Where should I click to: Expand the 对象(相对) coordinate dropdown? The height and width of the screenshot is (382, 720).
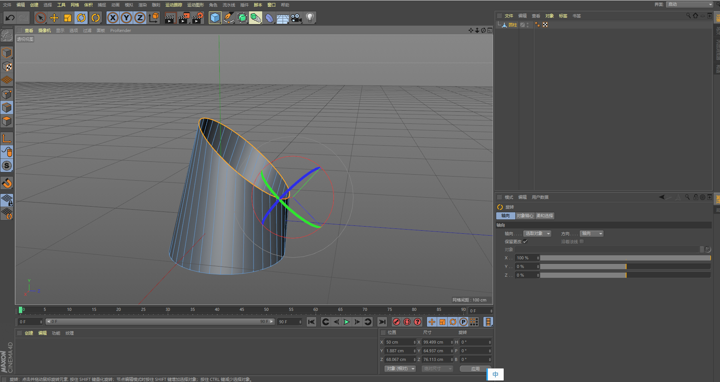click(x=400, y=368)
